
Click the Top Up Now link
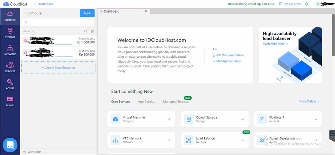pyautogui.click(x=290, y=4)
